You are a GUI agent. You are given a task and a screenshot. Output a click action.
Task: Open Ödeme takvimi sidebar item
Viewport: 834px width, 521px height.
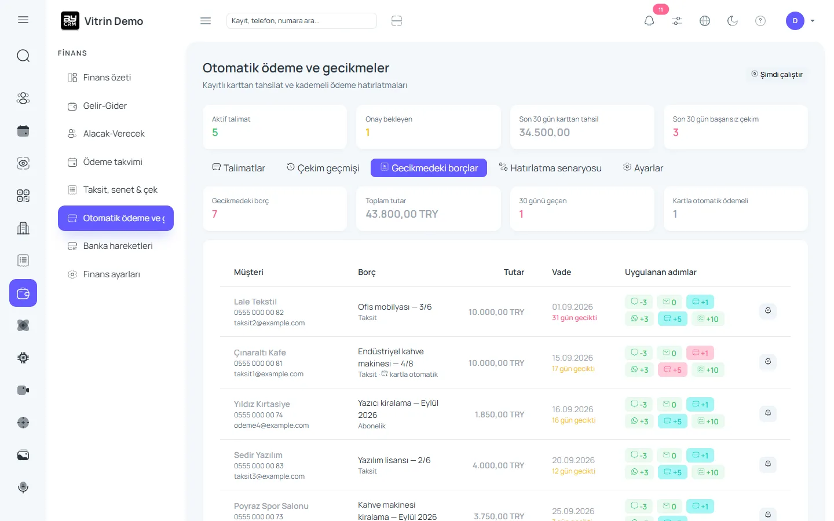pyautogui.click(x=116, y=162)
